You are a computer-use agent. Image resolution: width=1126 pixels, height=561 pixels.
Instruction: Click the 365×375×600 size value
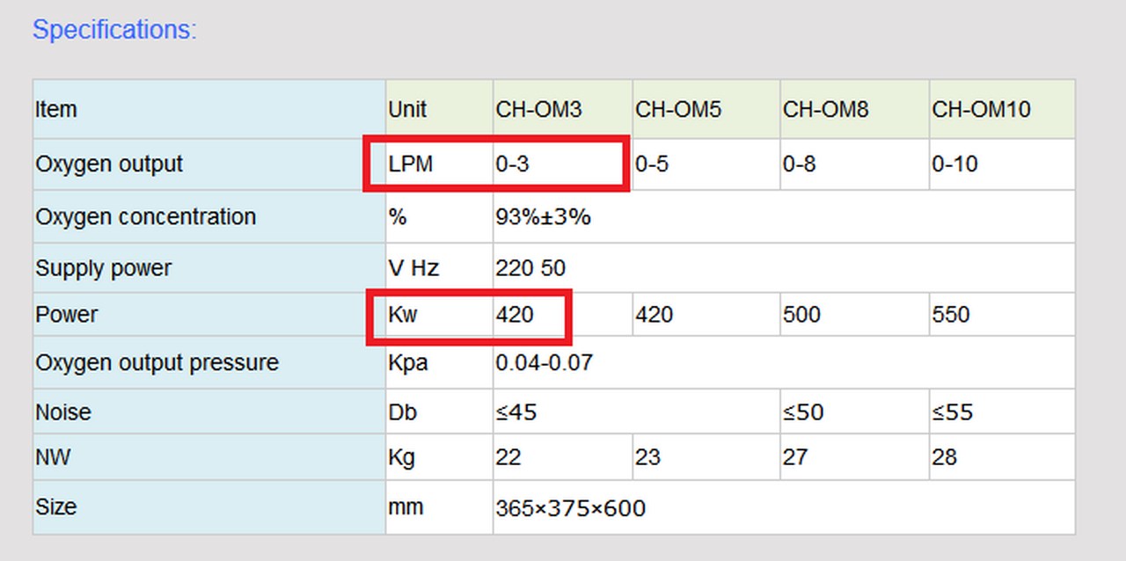tap(570, 508)
